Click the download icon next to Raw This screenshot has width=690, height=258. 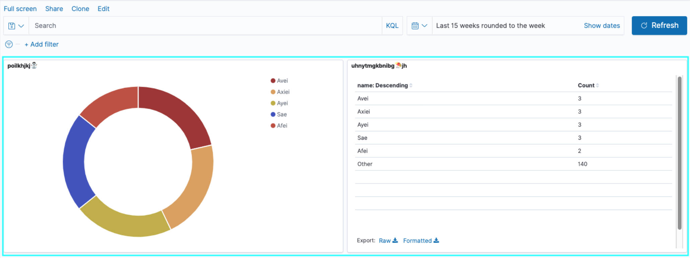pos(395,240)
